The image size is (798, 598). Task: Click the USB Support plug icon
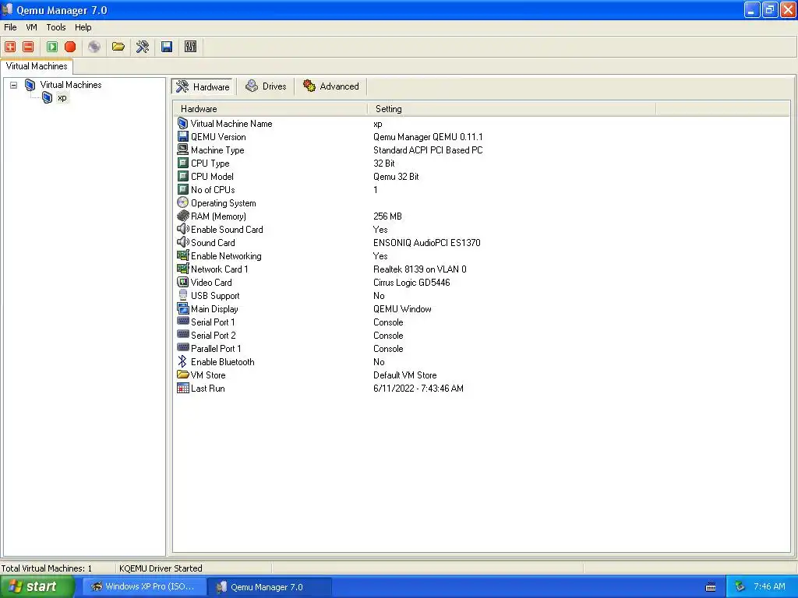[182, 295]
